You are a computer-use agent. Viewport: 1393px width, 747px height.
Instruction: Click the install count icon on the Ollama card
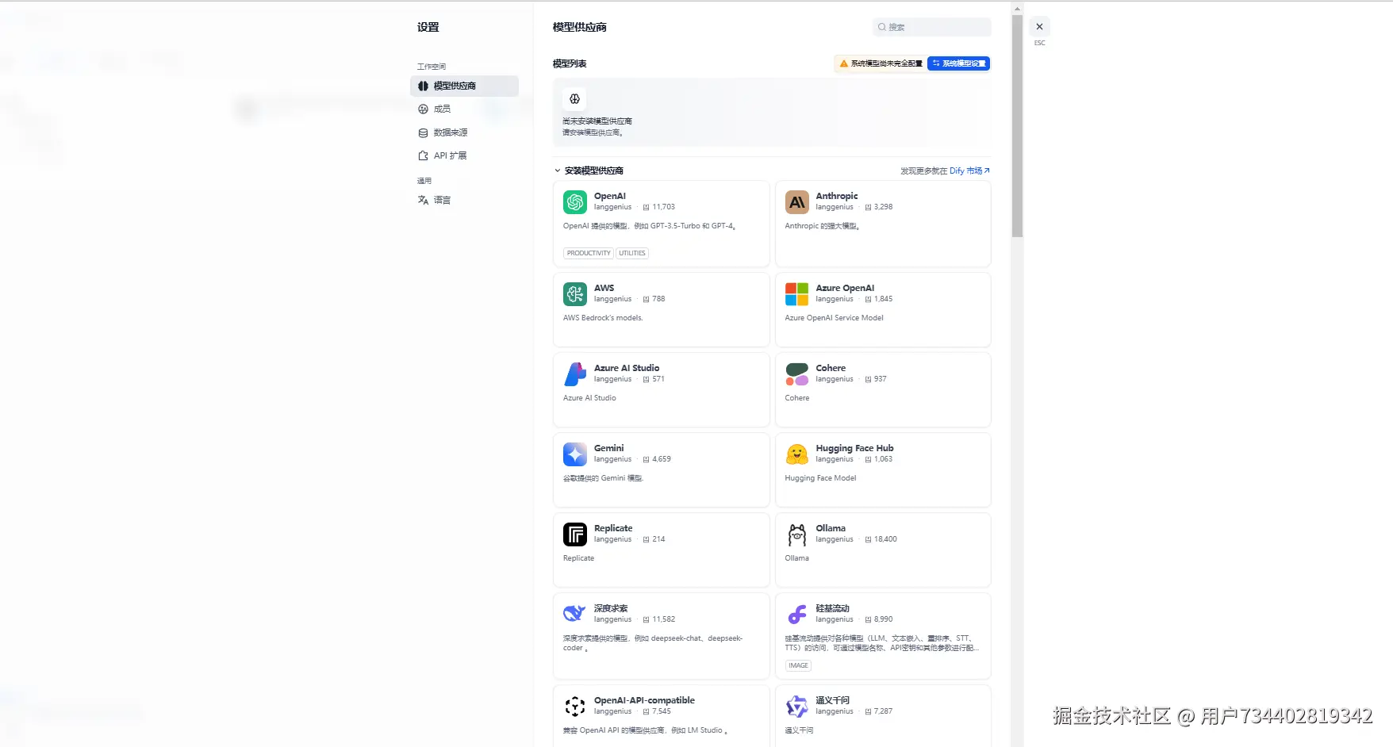(868, 540)
